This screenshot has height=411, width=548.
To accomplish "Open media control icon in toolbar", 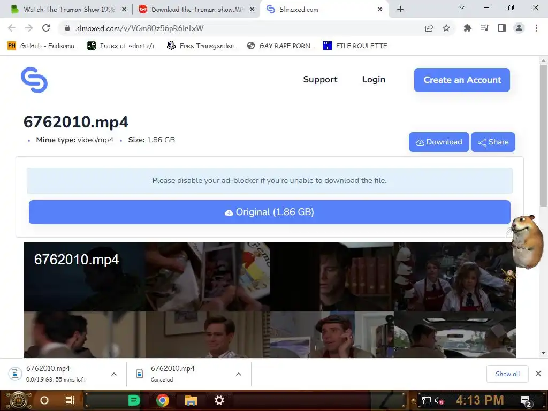I will 484,28.
